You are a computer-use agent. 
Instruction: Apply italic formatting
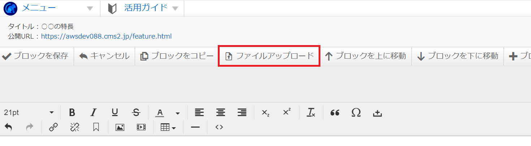[94, 113]
